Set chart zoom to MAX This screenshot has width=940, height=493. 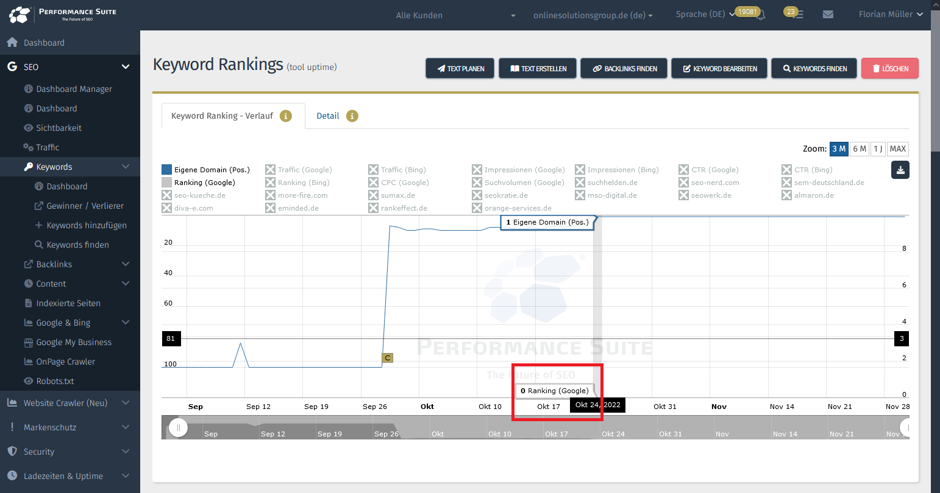pos(897,149)
